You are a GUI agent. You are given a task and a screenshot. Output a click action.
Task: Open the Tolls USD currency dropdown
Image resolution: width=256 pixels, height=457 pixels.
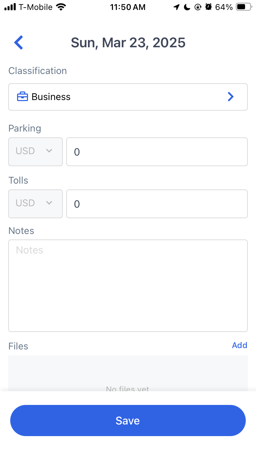click(35, 204)
